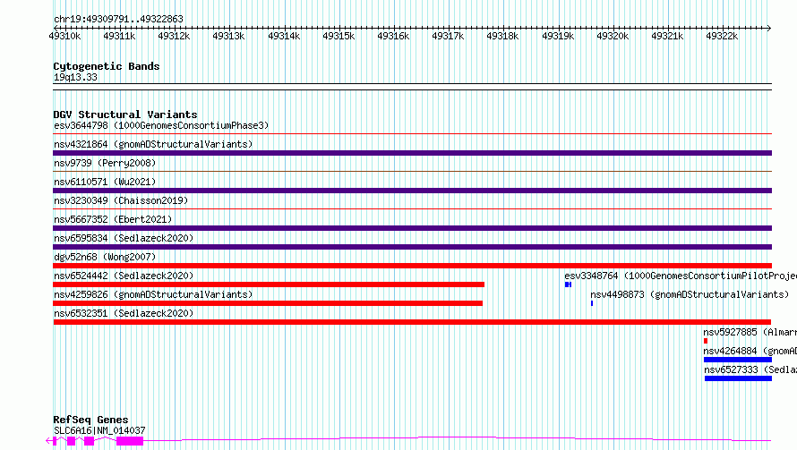Select the largest magenta exon block of SLC6A16
797x450 pixels.
(130, 441)
